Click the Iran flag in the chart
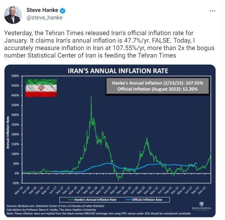This screenshot has width=225, height=220. click(41, 89)
